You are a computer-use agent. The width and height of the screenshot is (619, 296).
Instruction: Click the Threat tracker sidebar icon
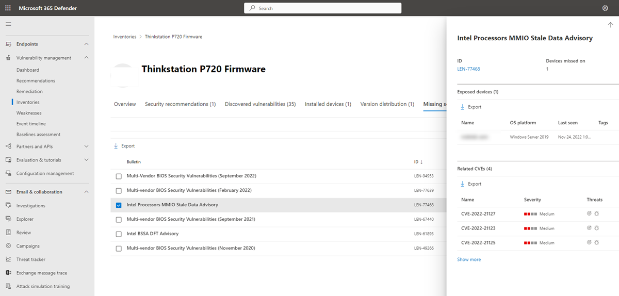[9, 259]
